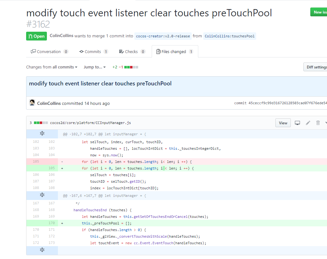
Task: Click the code this._preTouchPool = [];
Action: click(x=107, y=223)
